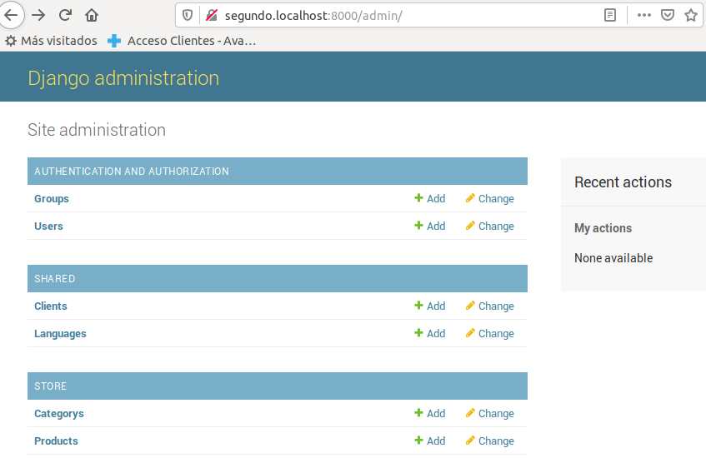
Task: Open the Authentication and Authorization section
Action: 132,172
